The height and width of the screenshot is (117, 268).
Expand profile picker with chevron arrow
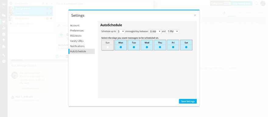point(51,3)
